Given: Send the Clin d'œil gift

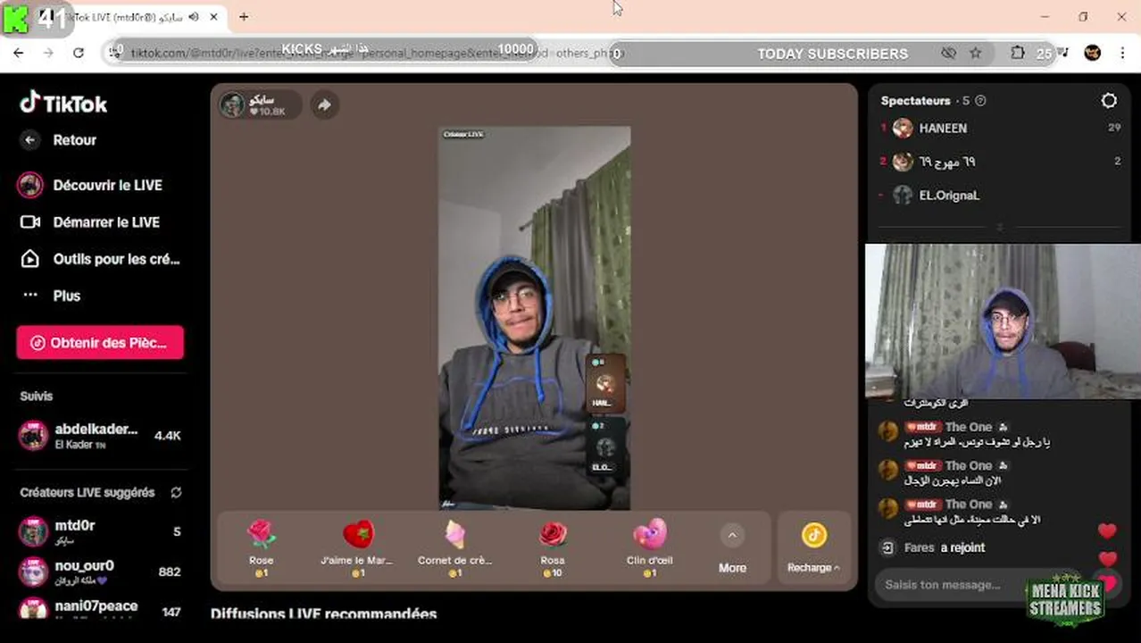Looking at the screenshot, I should tap(650, 547).
